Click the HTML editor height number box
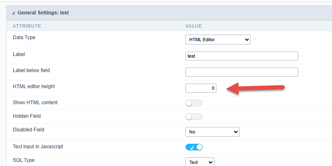Image resolution: width=332 pixels, height=166 pixels. [x=201, y=88]
